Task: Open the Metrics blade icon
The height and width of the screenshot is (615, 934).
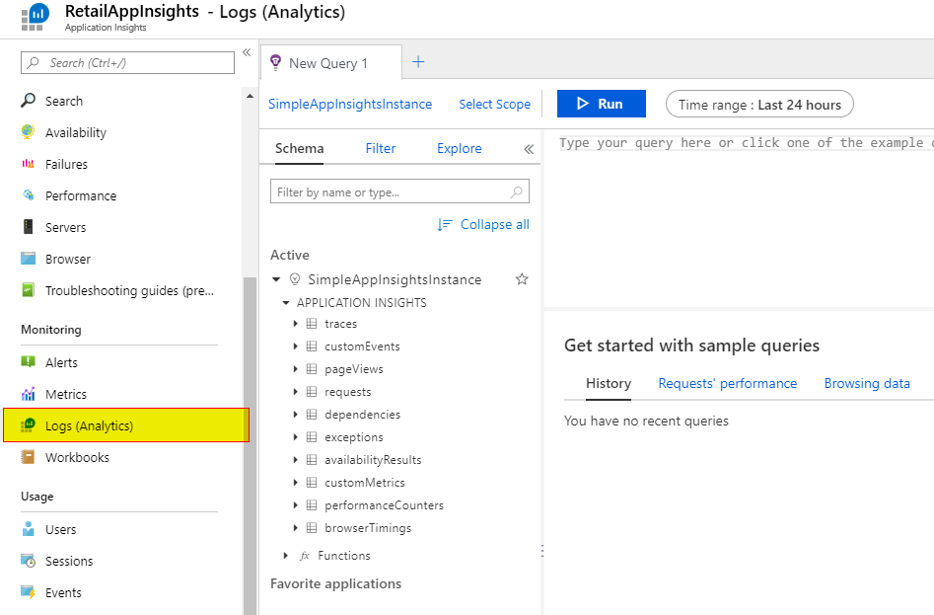Action: [29, 393]
